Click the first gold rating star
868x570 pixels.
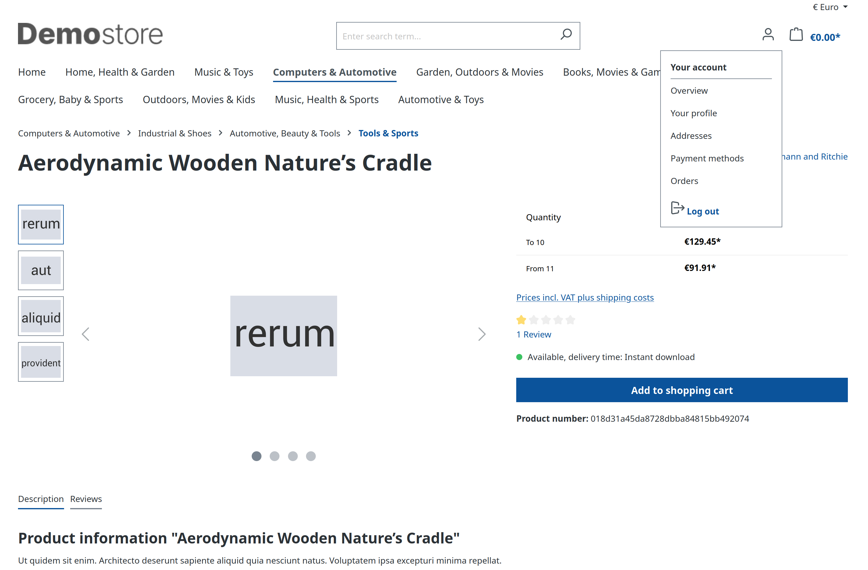pos(521,320)
